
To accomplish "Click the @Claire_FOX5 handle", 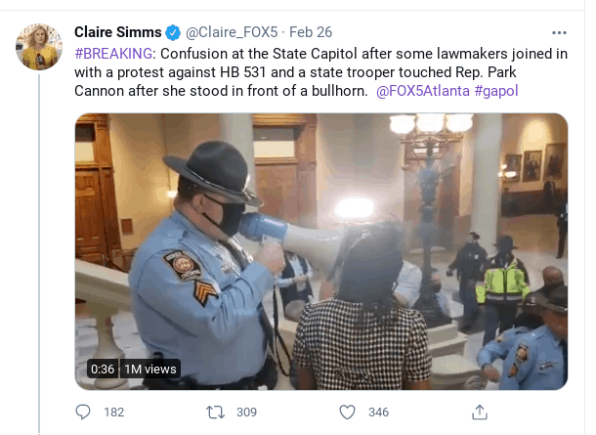I will tap(232, 32).
